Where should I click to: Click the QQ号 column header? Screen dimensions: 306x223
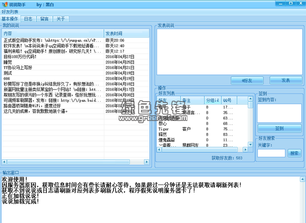229,100
